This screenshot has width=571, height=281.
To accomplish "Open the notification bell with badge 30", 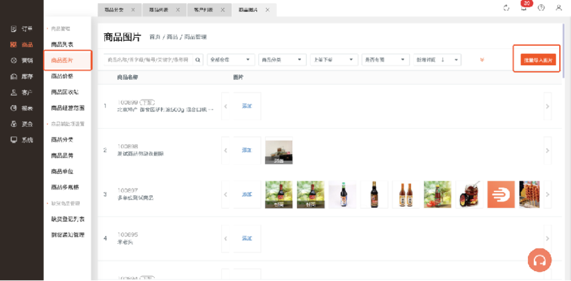I will pos(524,7).
